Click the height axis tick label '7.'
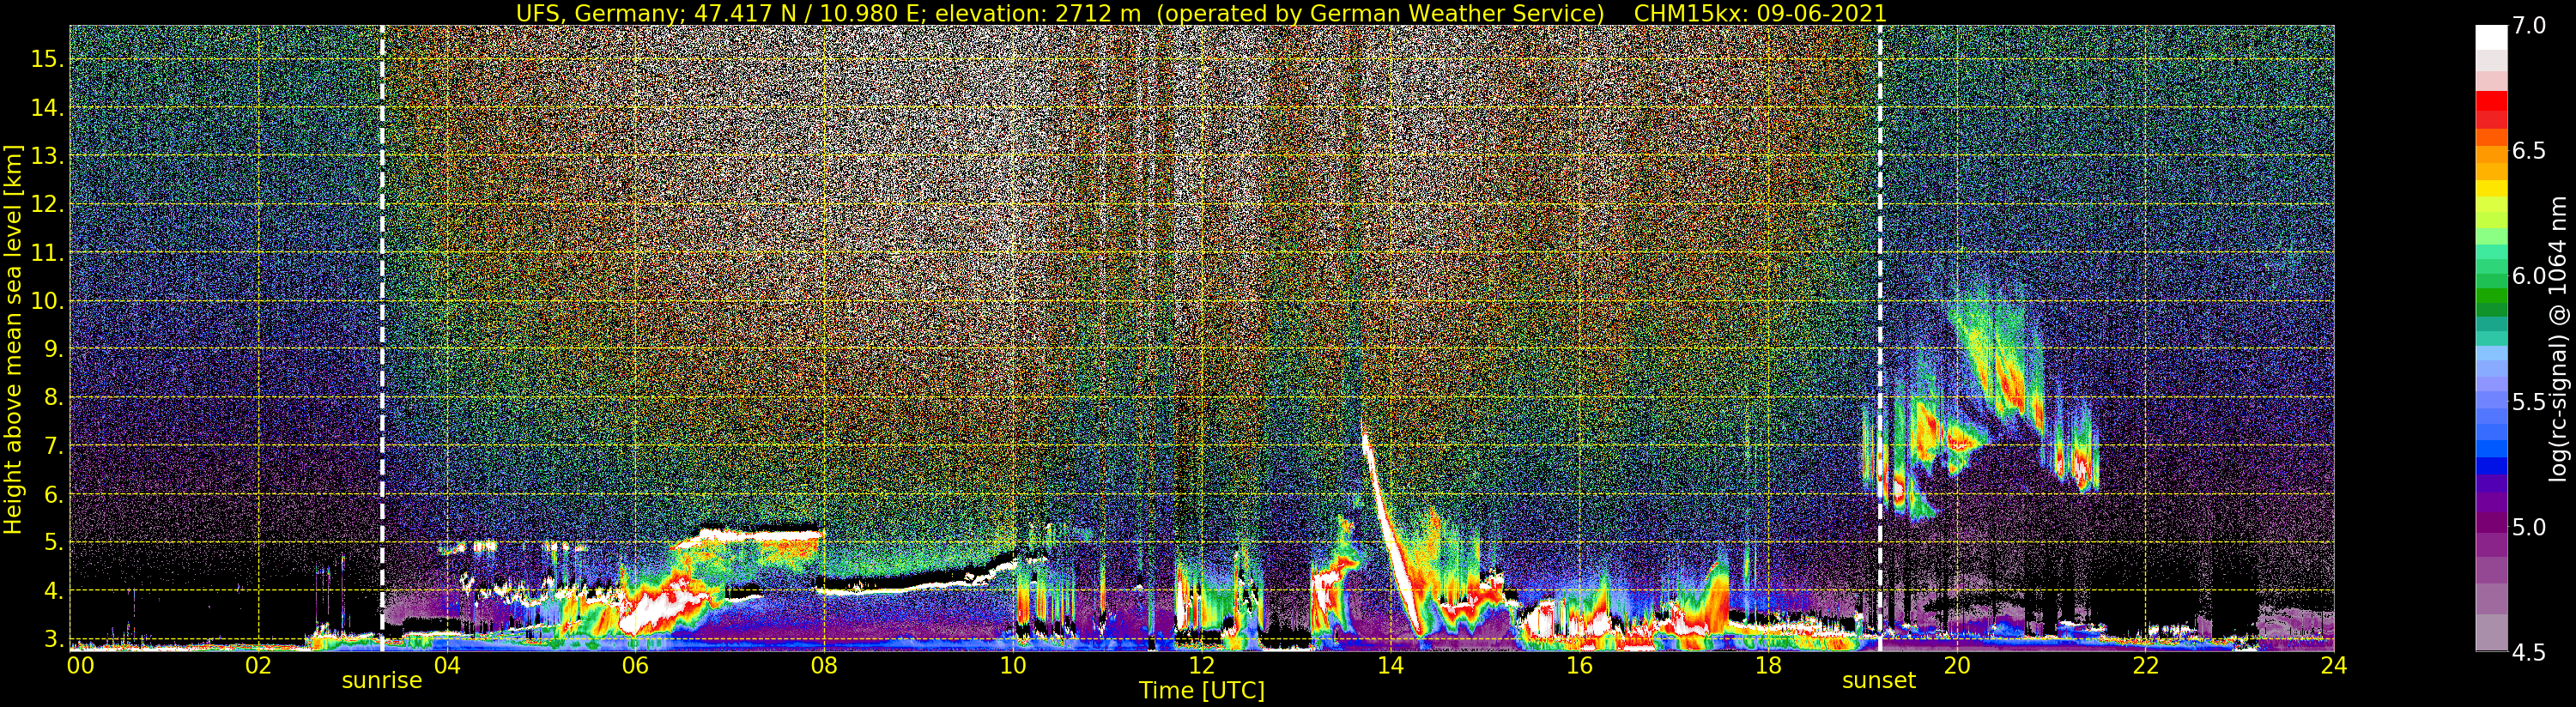The image size is (2576, 707). point(54,446)
